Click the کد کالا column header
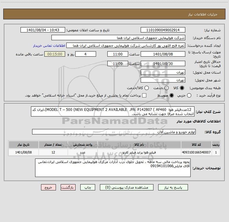Viewport: 229px width, 222px height. coord(196,145)
